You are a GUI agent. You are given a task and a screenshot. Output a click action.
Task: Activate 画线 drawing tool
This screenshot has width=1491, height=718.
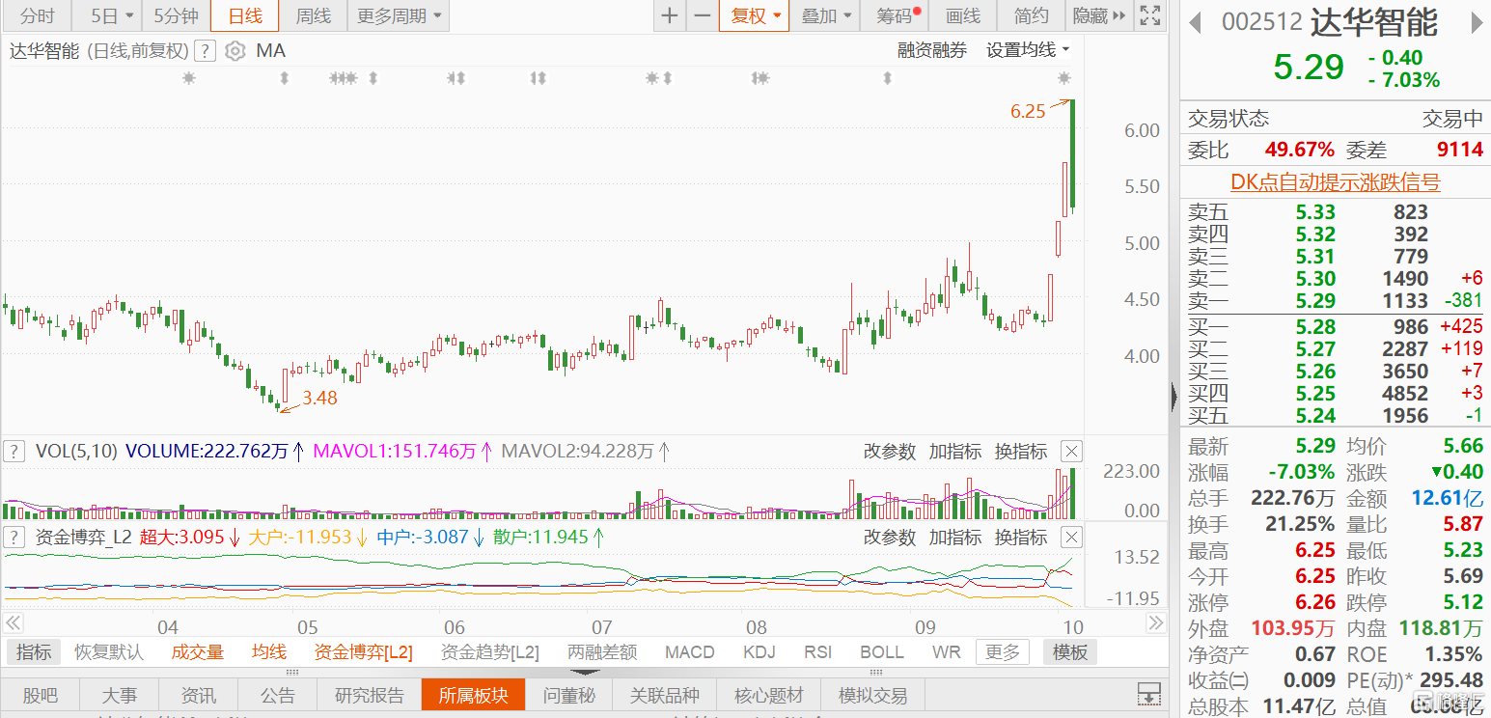(x=963, y=15)
